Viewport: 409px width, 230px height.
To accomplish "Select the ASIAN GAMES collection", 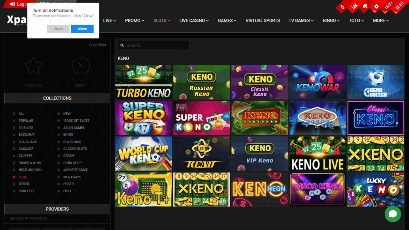I will 74,128.
